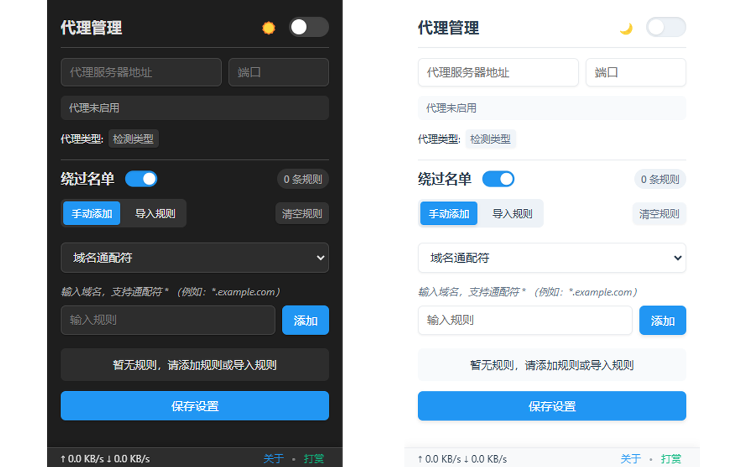Image resolution: width=747 pixels, height=467 pixels.
Task: Click the blue 保存设置 save button
Action: coord(195,406)
